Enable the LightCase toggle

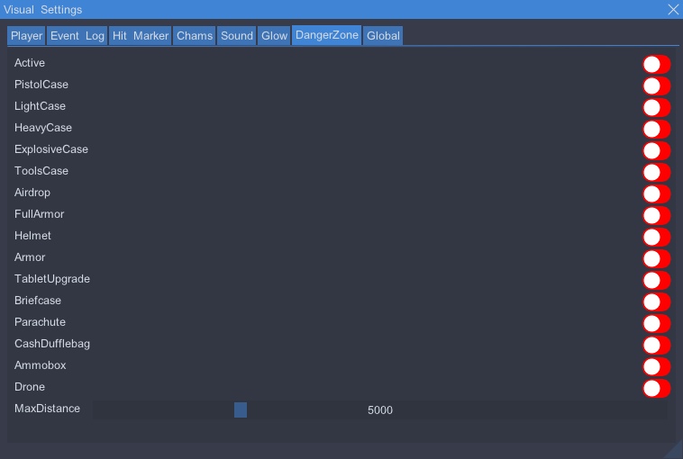[x=657, y=107]
